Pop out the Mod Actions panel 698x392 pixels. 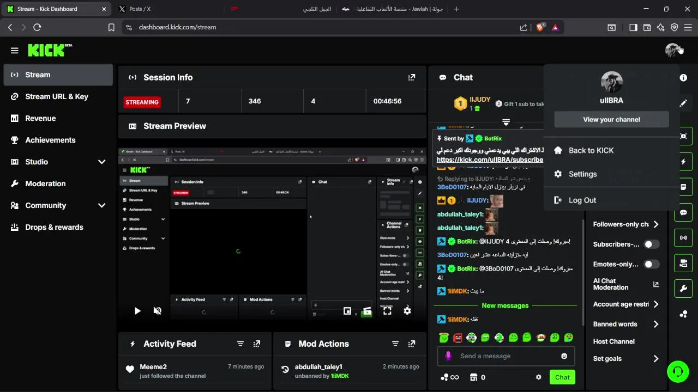412,344
